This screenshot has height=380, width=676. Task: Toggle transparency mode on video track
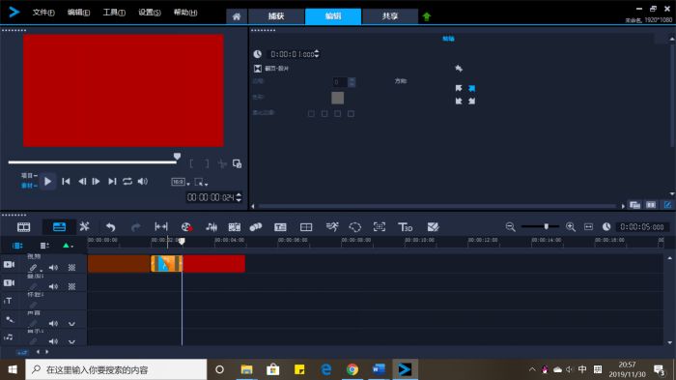(x=71, y=268)
